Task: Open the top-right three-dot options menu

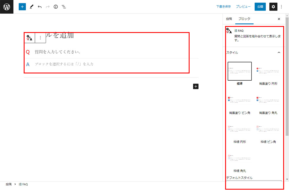Action: click(x=282, y=7)
